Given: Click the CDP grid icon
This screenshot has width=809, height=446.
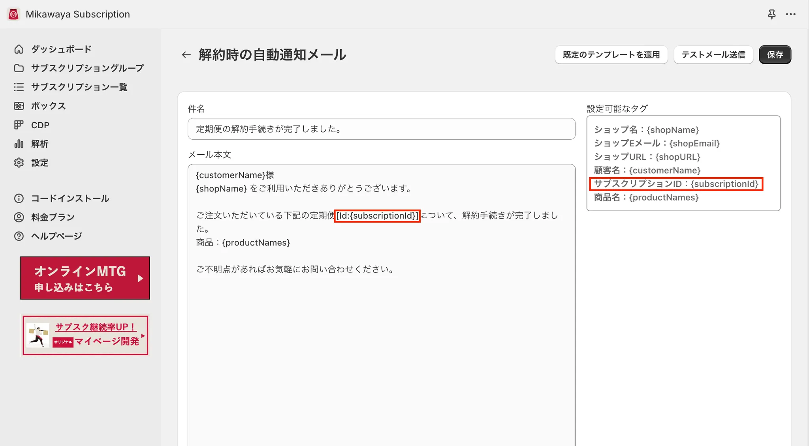Looking at the screenshot, I should pos(19,125).
